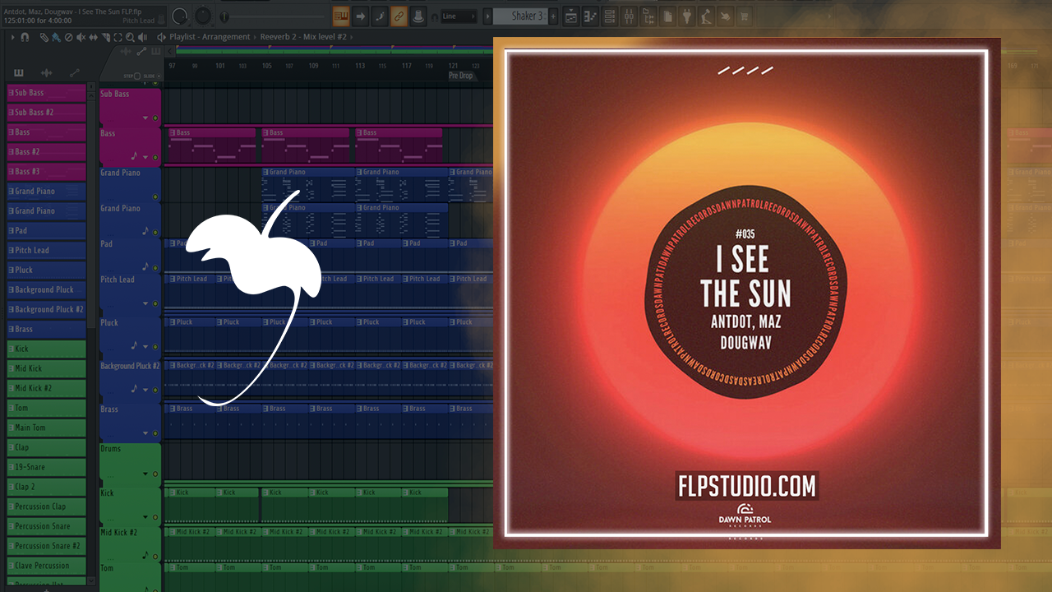This screenshot has height=592, width=1052.
Task: Add a new pattern with plus button
Action: 553,16
